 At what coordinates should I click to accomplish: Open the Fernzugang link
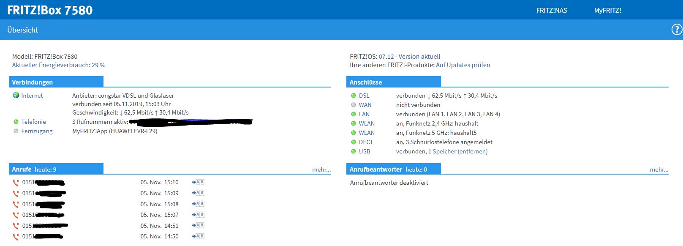[x=37, y=131]
